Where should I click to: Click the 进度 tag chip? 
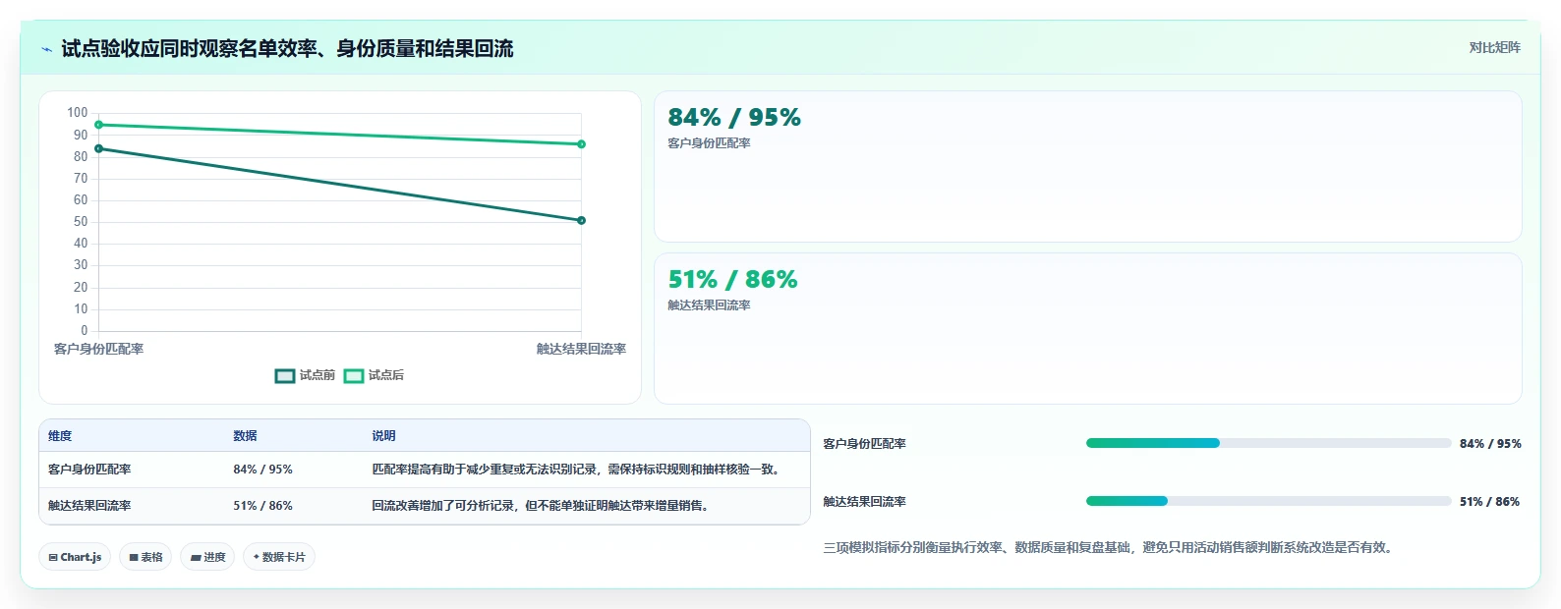click(207, 557)
